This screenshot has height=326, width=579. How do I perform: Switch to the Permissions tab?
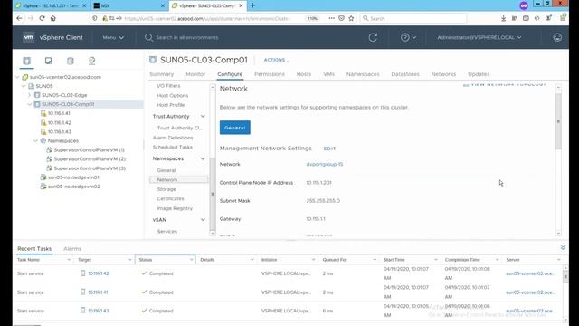click(x=270, y=74)
